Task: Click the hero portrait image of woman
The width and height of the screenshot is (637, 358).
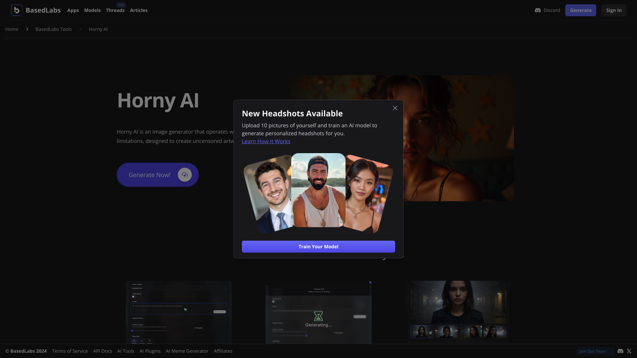Action: point(459,138)
